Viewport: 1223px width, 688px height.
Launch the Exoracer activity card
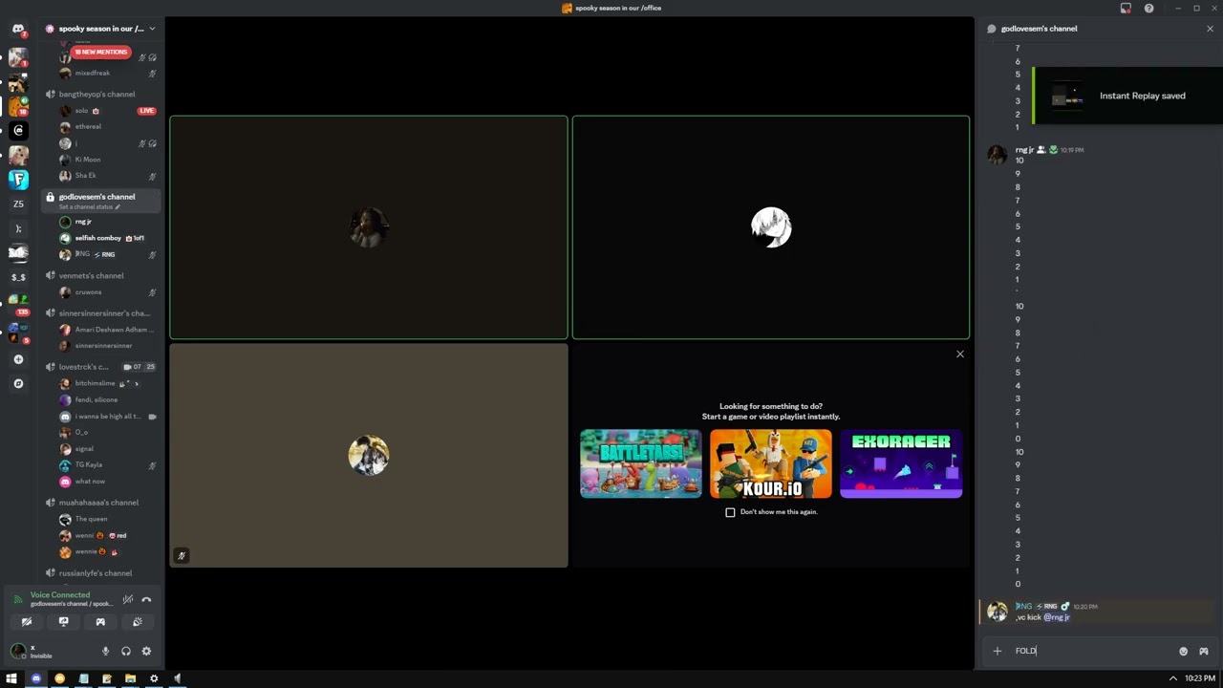coord(901,463)
